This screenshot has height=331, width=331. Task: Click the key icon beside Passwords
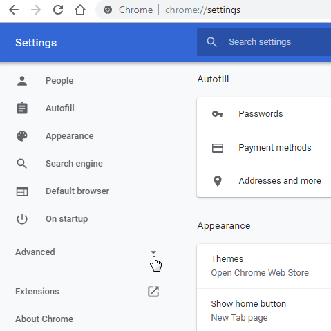coord(218,114)
